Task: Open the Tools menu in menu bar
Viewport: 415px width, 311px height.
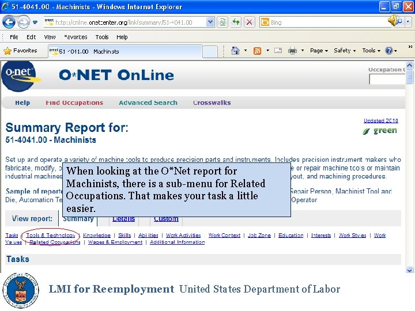Action: [102, 37]
